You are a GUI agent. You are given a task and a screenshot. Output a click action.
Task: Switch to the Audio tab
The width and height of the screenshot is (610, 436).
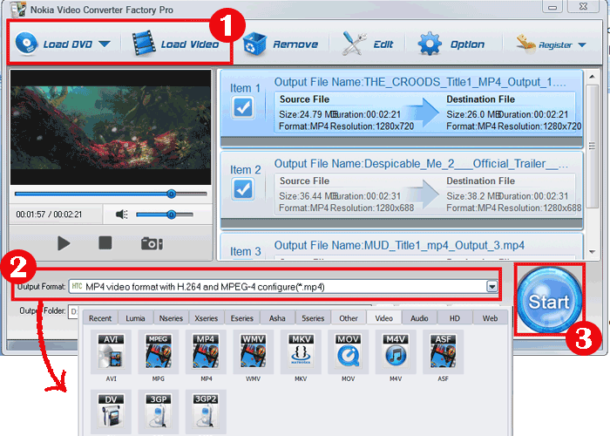pos(419,318)
